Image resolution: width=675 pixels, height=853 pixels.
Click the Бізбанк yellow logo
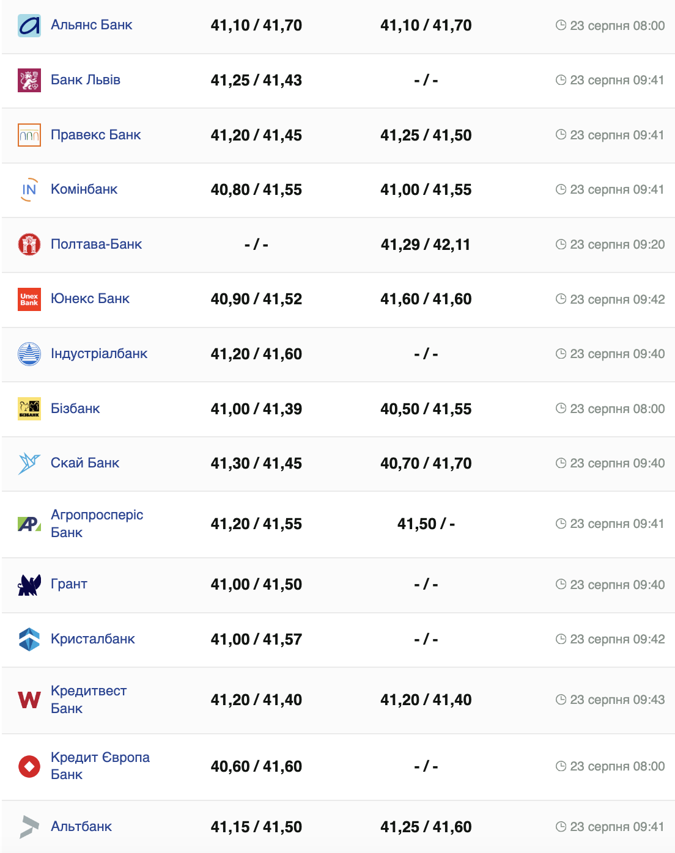(29, 409)
